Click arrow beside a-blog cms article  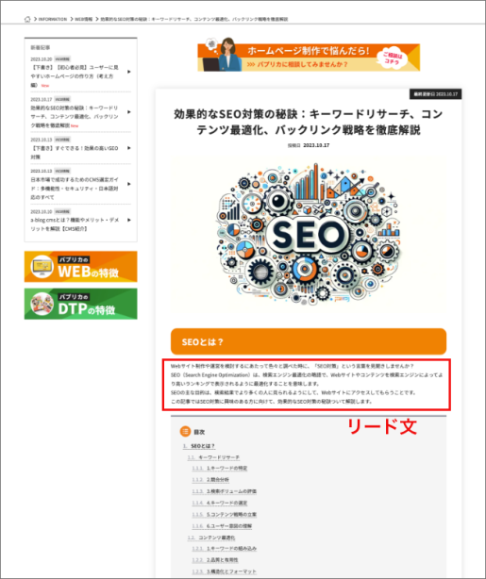[x=129, y=220]
